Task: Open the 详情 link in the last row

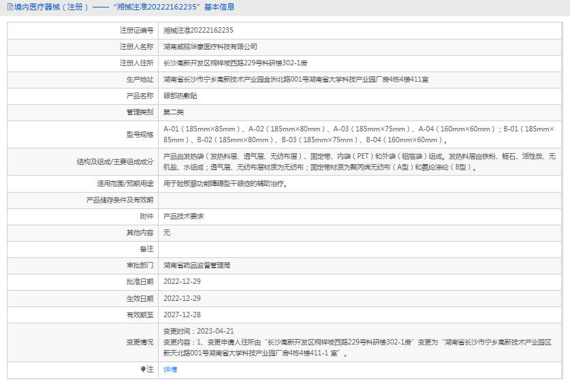Action: pyautogui.click(x=170, y=369)
